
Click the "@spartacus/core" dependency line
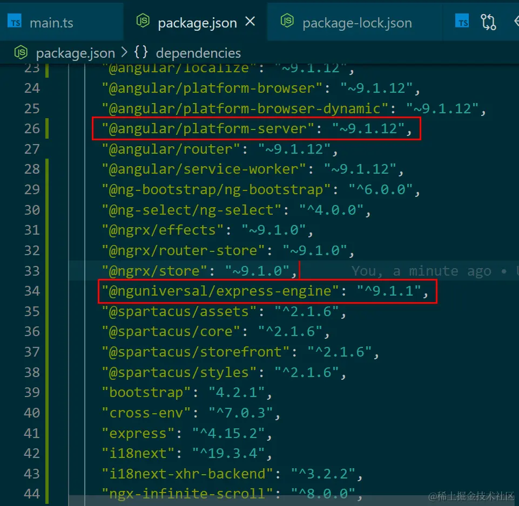[215, 331]
